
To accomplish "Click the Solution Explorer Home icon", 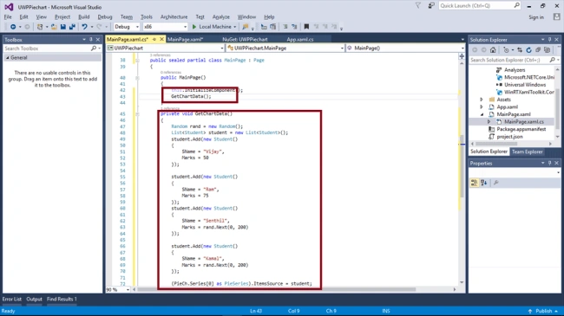I will point(493,50).
